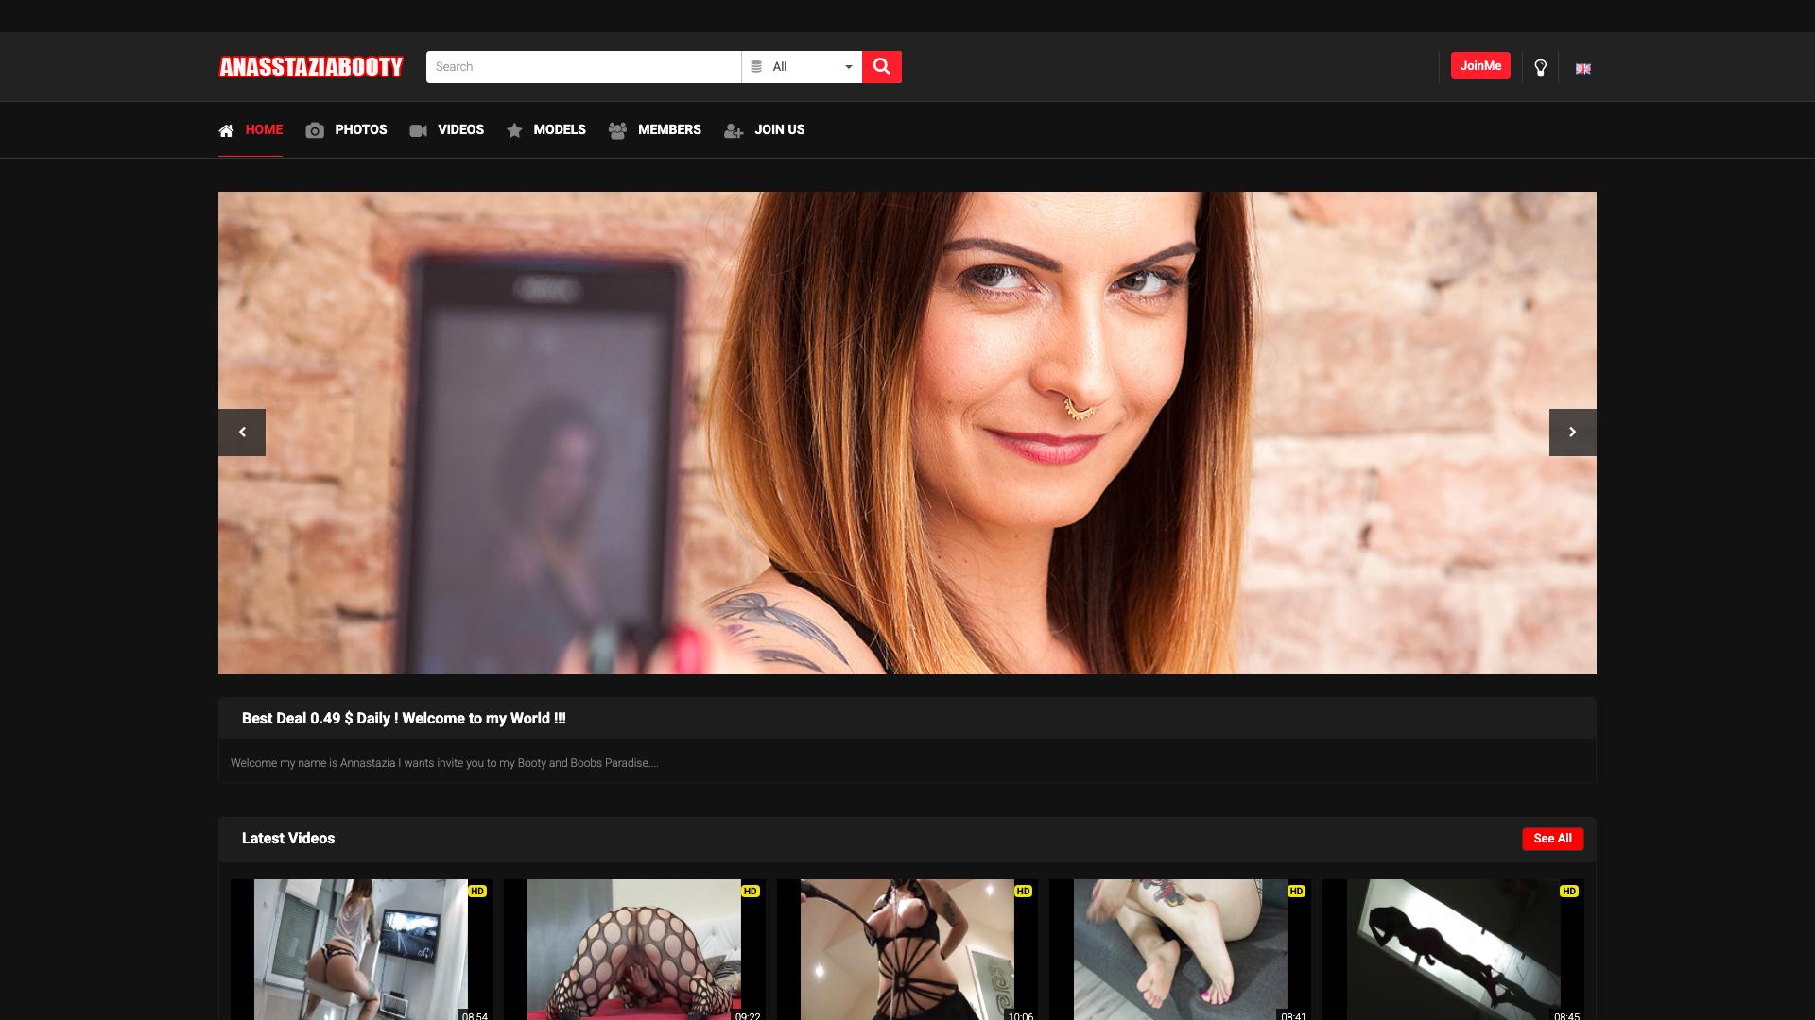This screenshot has height=1020, width=1815.
Task: Click the red search magnifier button
Action: pyautogui.click(x=881, y=67)
